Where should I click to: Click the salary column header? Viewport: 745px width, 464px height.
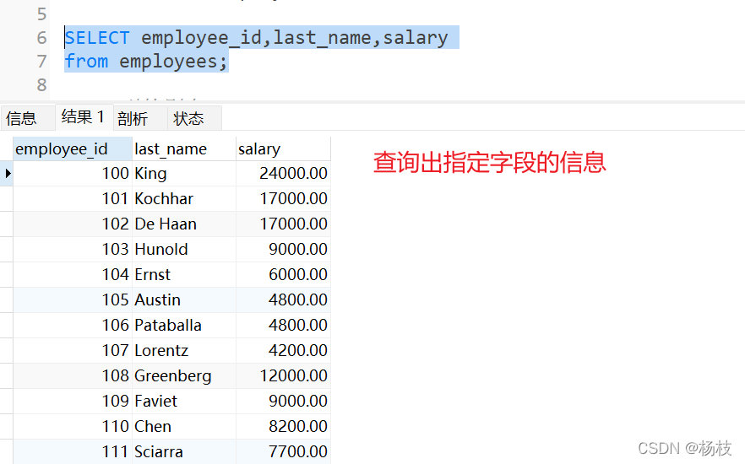[x=283, y=149]
